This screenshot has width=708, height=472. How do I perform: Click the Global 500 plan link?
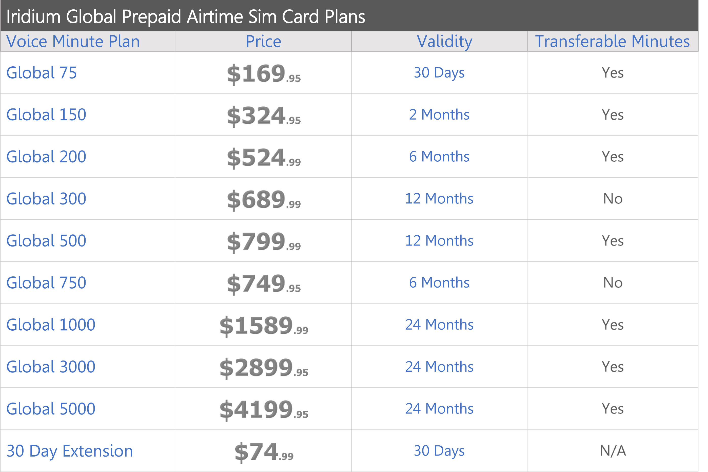tap(46, 241)
